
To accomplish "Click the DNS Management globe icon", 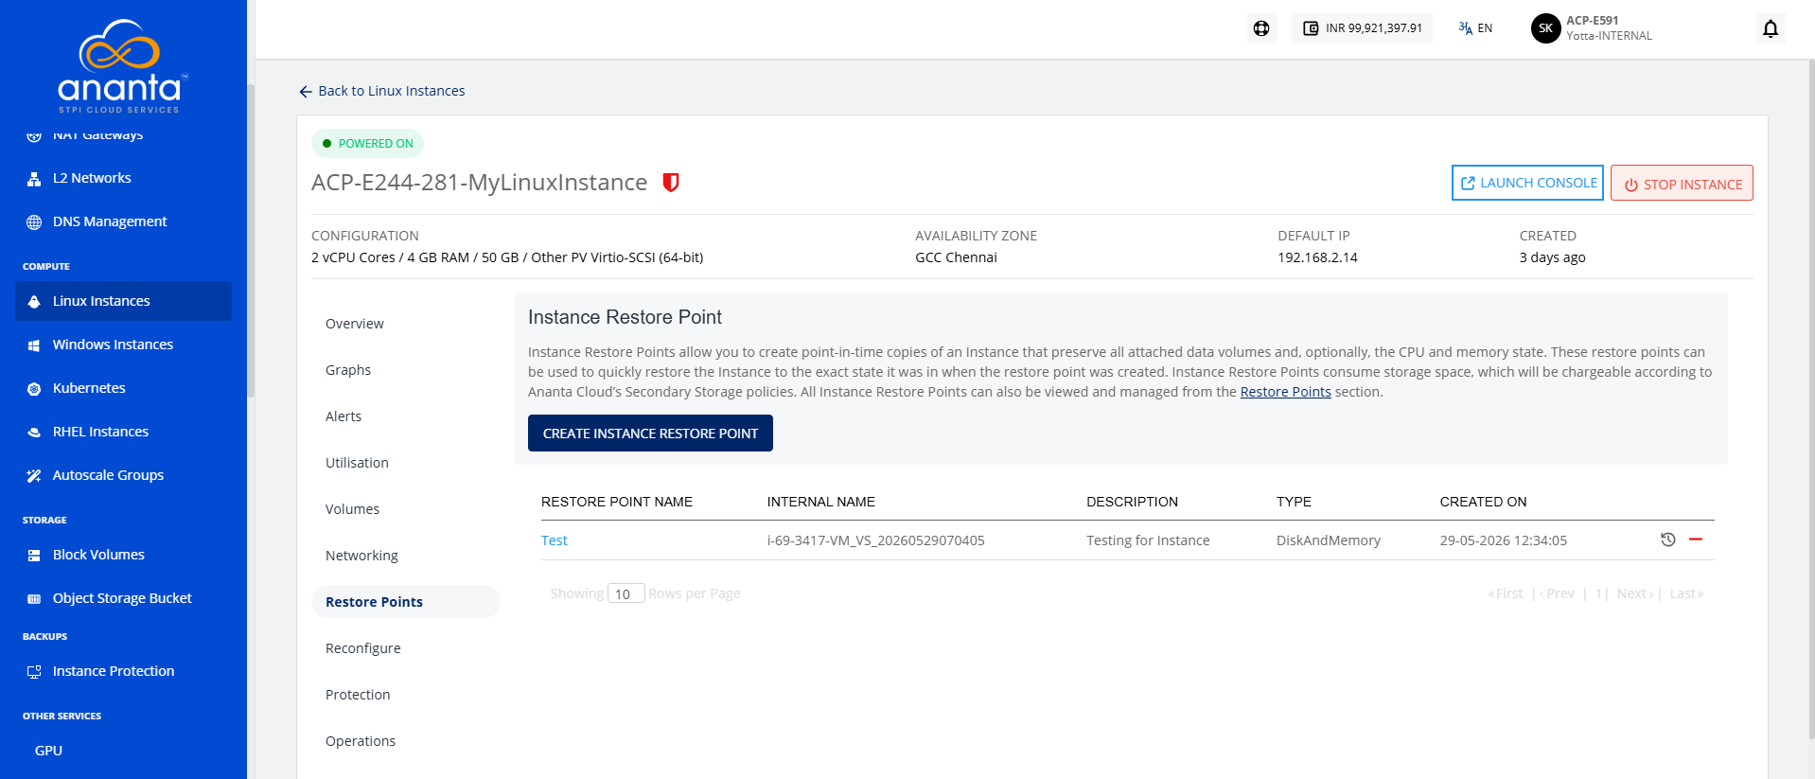I will coord(34,222).
